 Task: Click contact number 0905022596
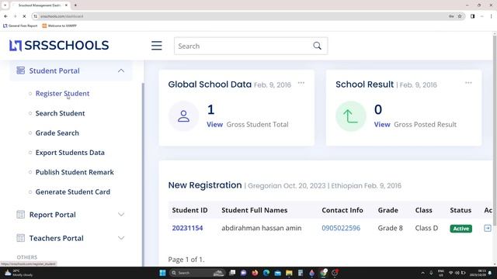(x=341, y=228)
